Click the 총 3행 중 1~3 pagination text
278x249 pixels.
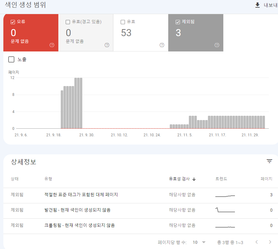pyautogui.click(x=230, y=243)
